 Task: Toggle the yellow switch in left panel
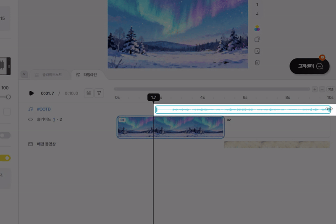pyautogui.click(x=6, y=158)
